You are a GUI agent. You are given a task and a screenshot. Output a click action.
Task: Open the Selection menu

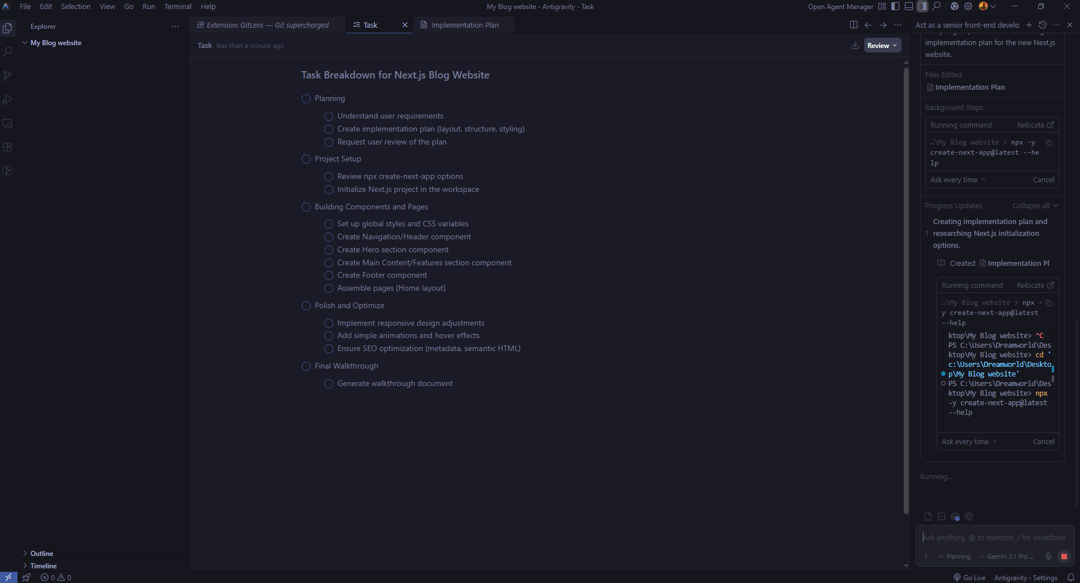76,6
